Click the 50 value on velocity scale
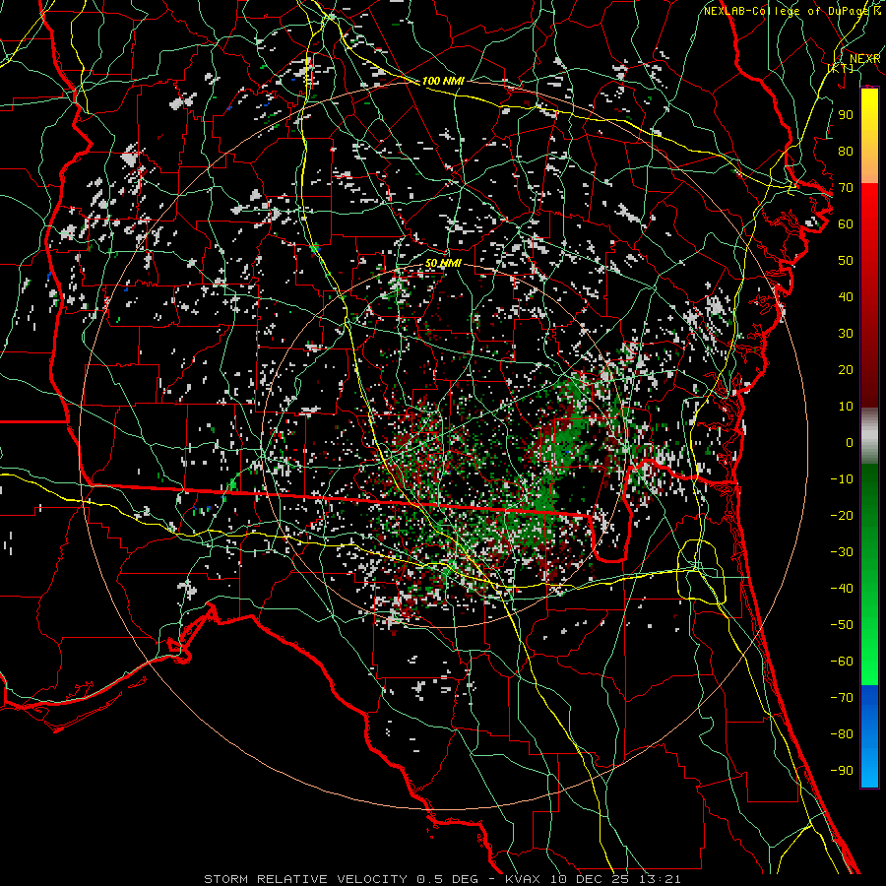The height and width of the screenshot is (886, 886). (846, 261)
